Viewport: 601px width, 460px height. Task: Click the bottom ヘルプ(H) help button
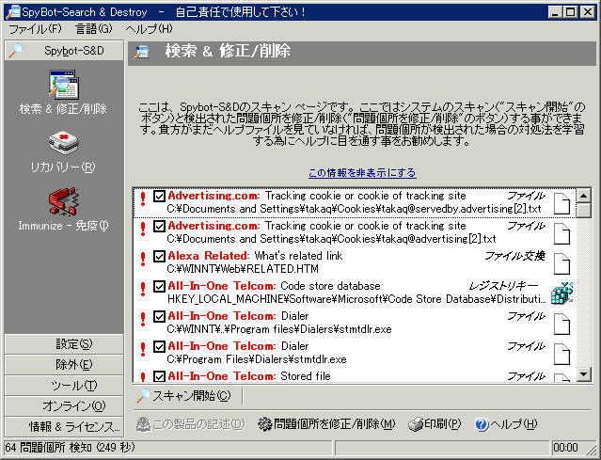tap(506, 424)
